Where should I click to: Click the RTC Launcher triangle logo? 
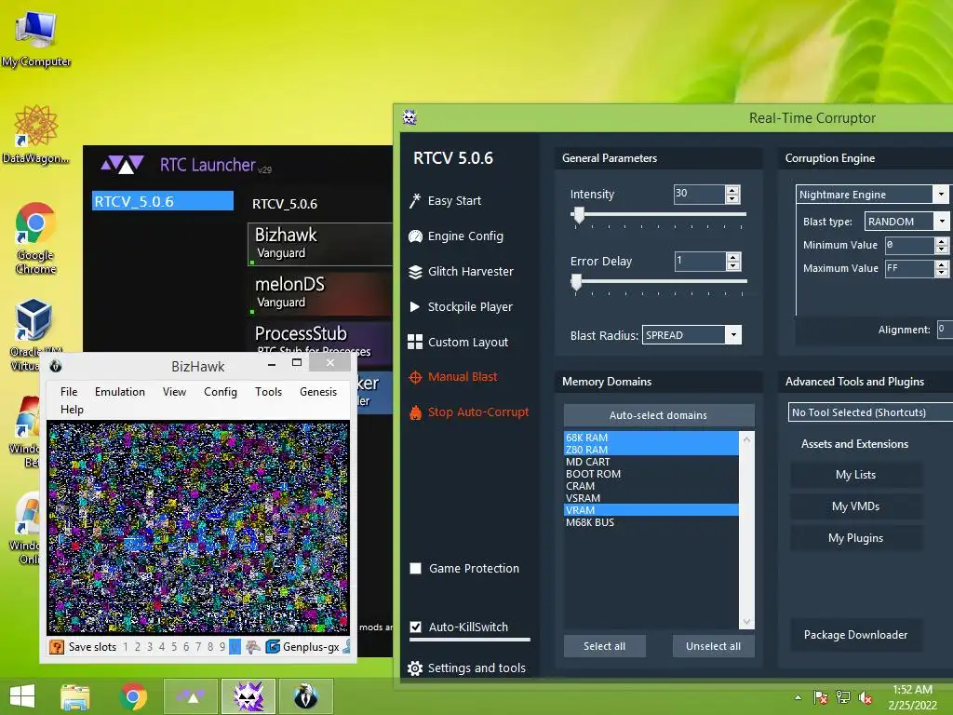[122, 165]
